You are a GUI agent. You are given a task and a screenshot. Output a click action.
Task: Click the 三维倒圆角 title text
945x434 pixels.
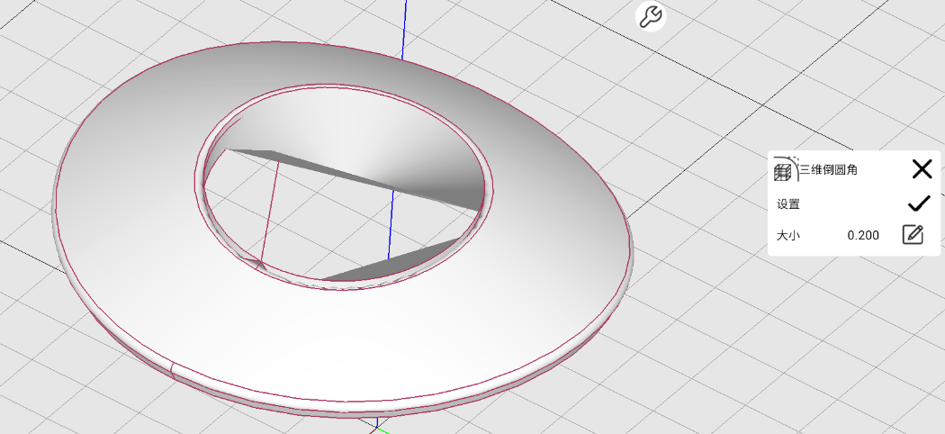(828, 168)
